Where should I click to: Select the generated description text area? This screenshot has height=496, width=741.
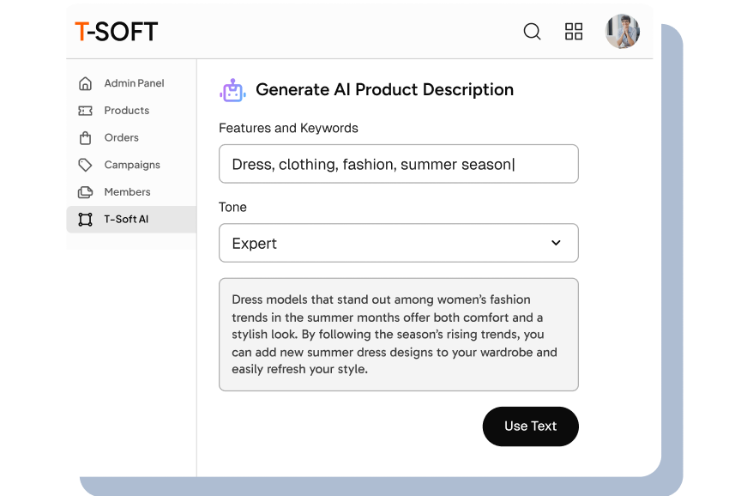(398, 334)
